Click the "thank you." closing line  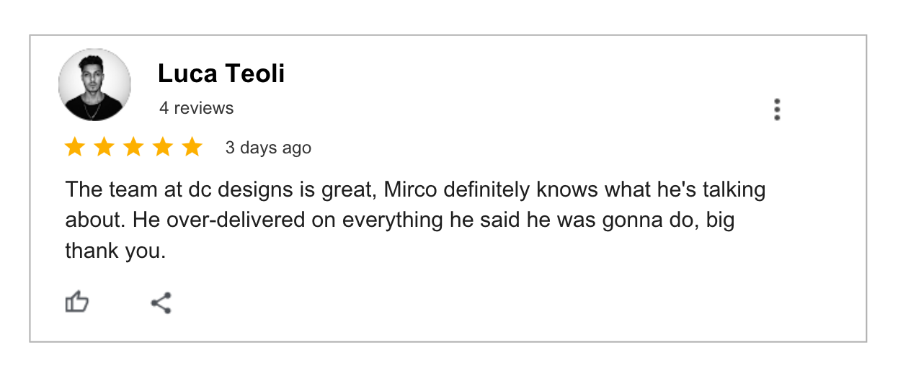(115, 251)
